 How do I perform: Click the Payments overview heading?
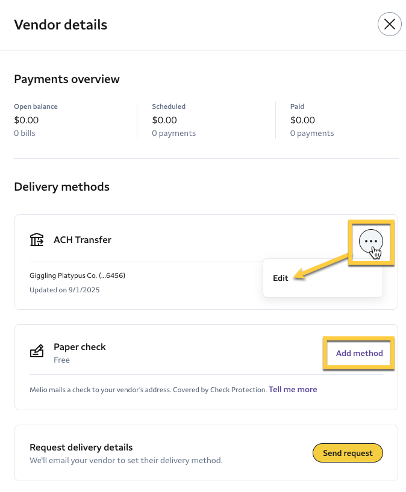click(67, 79)
